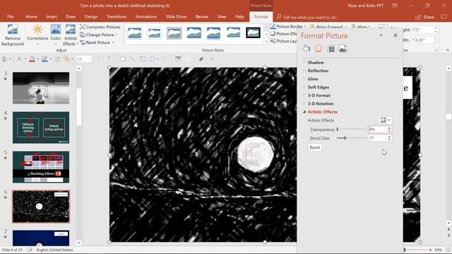Switch to the Animations tab
The image size is (452, 254).
pyautogui.click(x=146, y=17)
